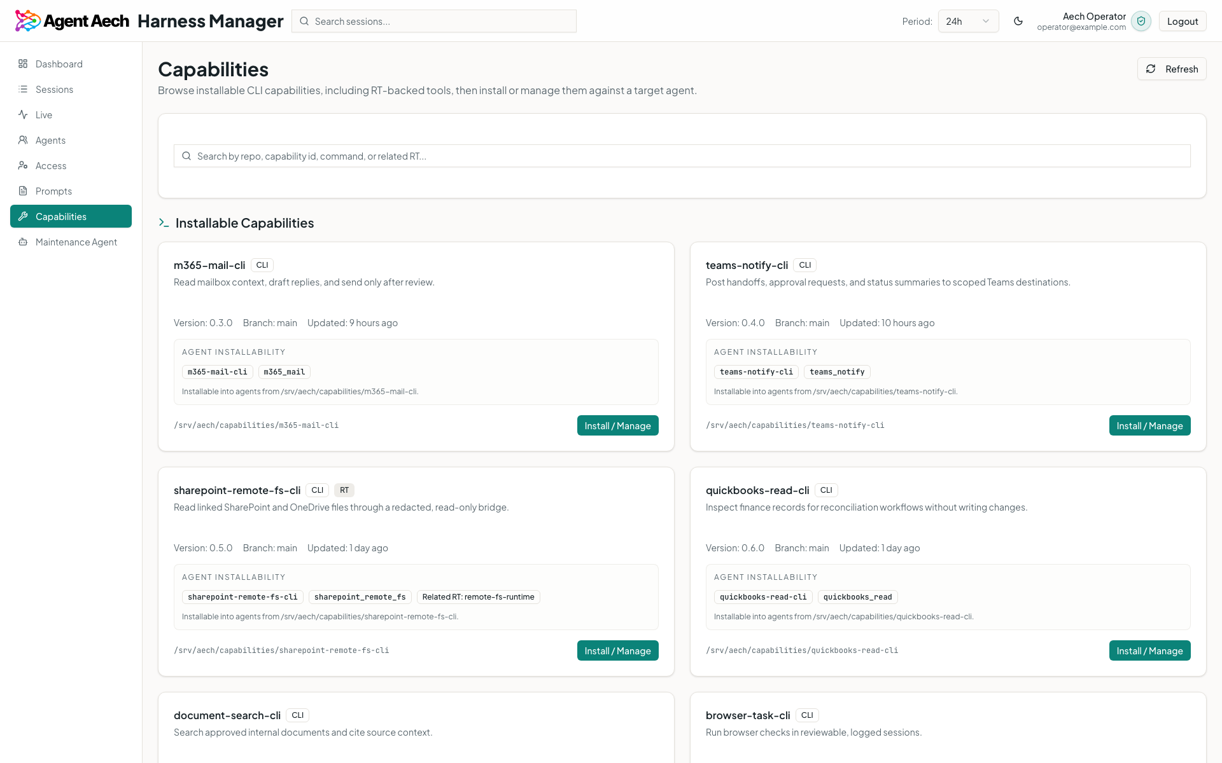1222x763 pixels.
Task: Click the CLI badge next to teams-notify-cli
Action: pyautogui.click(x=805, y=265)
